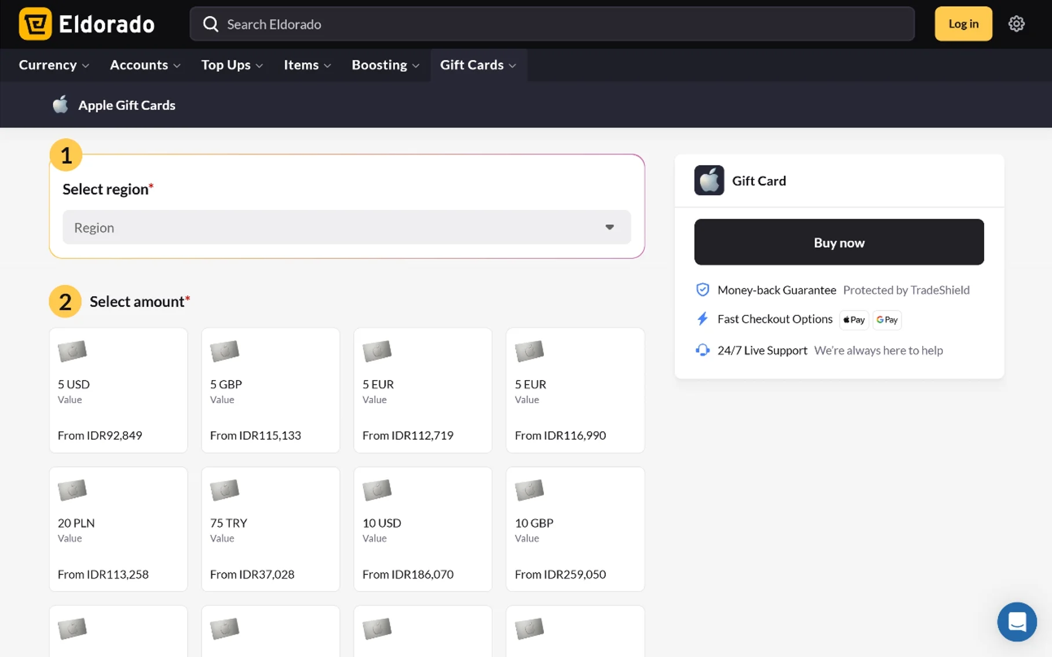1052x657 pixels.
Task: Click the 75 TRY gift card image
Action: coord(225,490)
